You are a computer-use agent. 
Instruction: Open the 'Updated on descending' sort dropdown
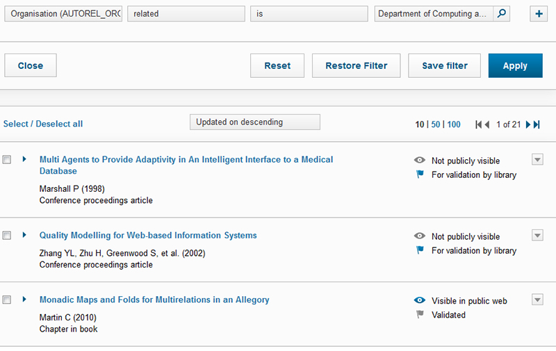pos(254,122)
